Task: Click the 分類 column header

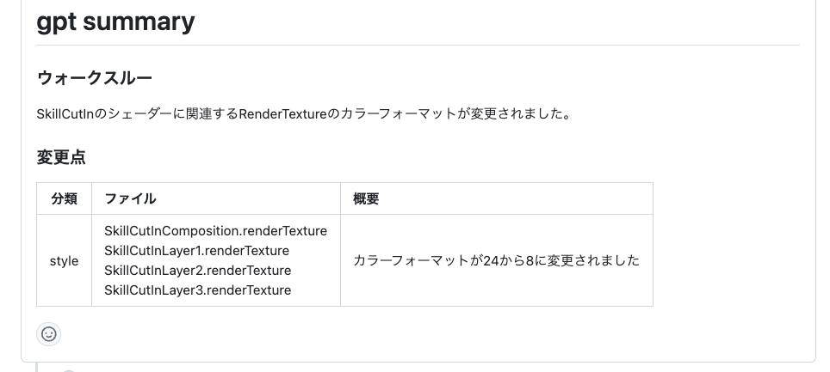Action: tap(65, 198)
